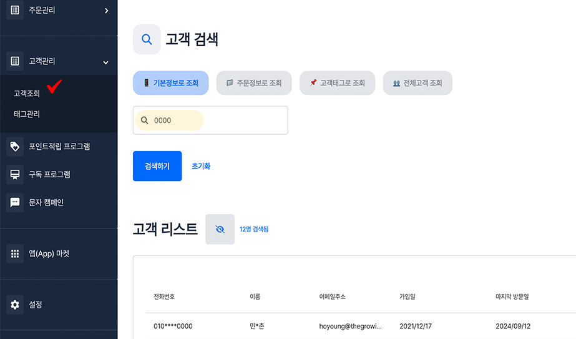Click the 앱(App) 마켓 grid icon

coord(14,253)
